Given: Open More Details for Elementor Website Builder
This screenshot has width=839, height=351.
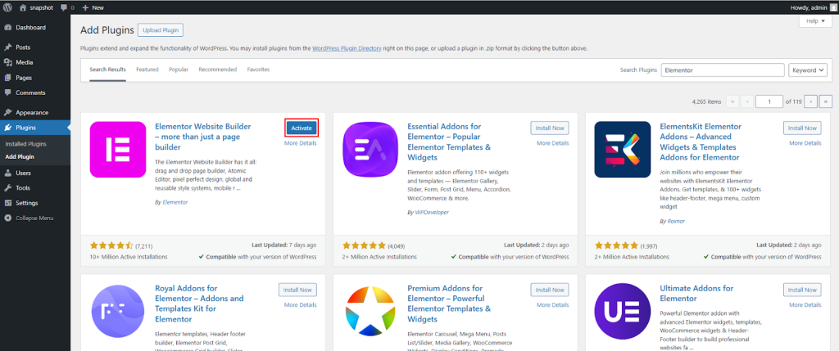Looking at the screenshot, I should [x=300, y=143].
